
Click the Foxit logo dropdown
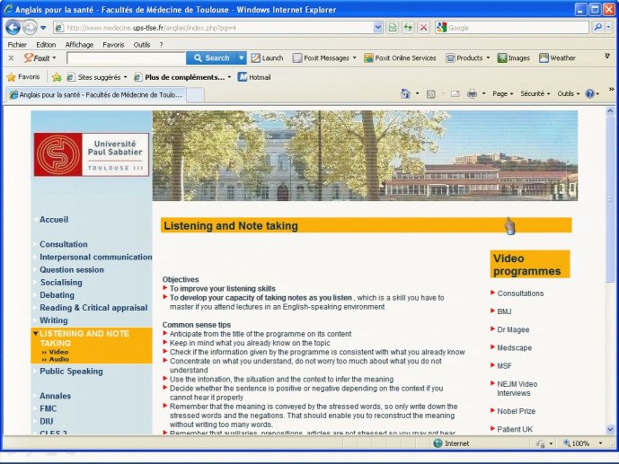pos(40,58)
